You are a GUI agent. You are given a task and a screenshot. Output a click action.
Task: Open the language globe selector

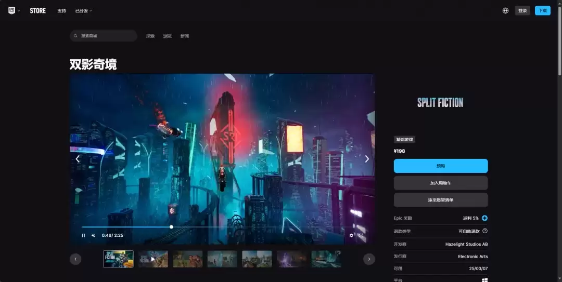[x=505, y=10]
